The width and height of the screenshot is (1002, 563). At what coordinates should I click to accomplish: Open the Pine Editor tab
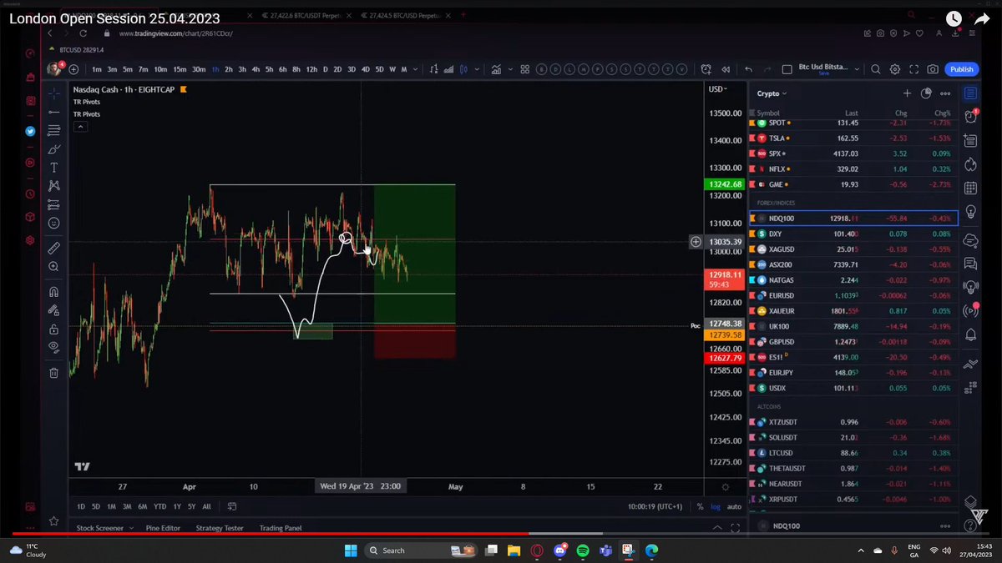point(163,528)
